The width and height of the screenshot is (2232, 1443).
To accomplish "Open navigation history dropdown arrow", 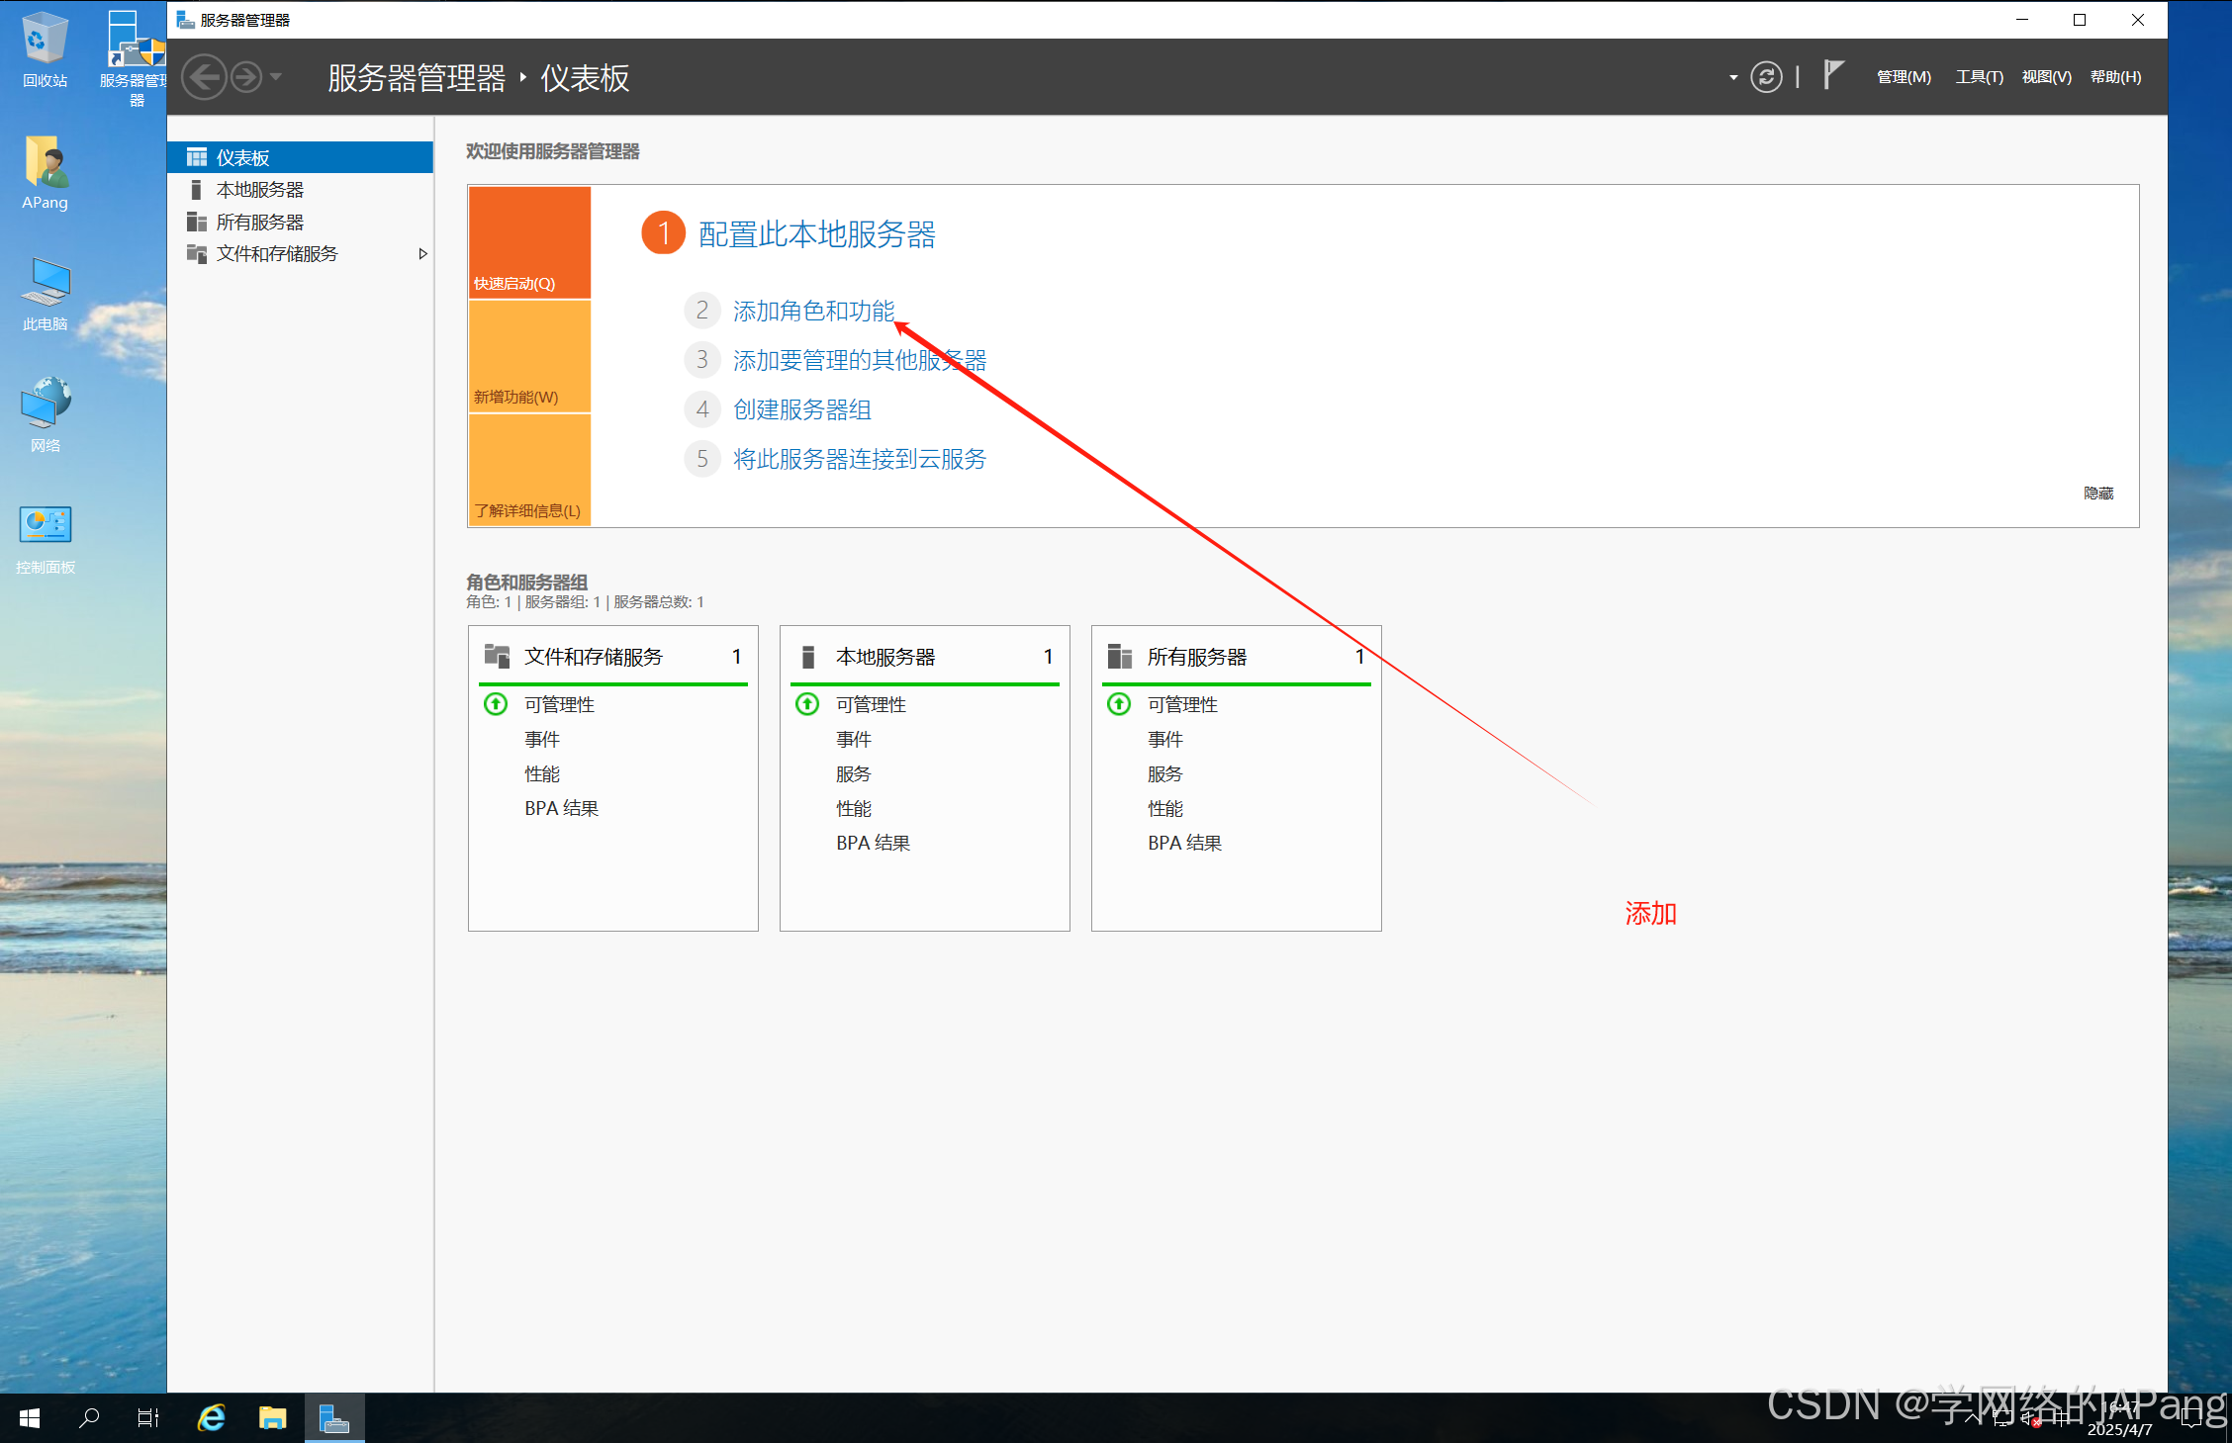I will [277, 77].
